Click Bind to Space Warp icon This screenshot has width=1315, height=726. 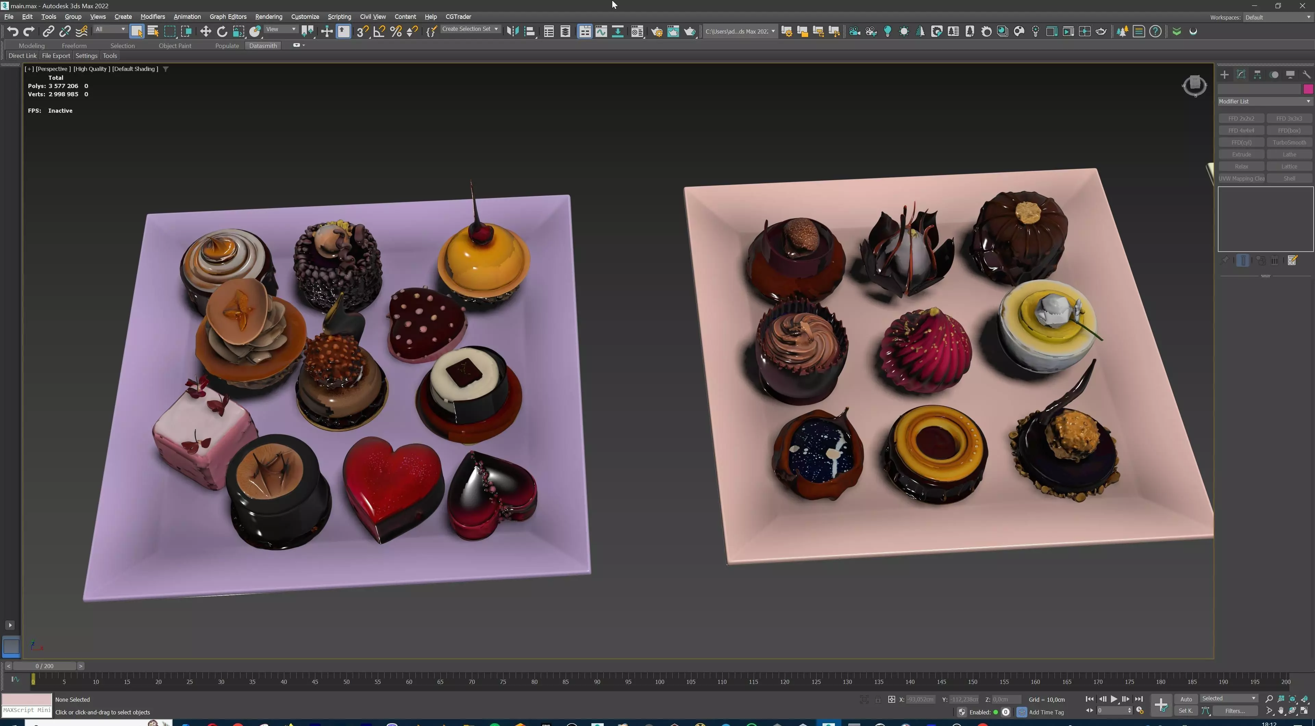pyautogui.click(x=81, y=32)
